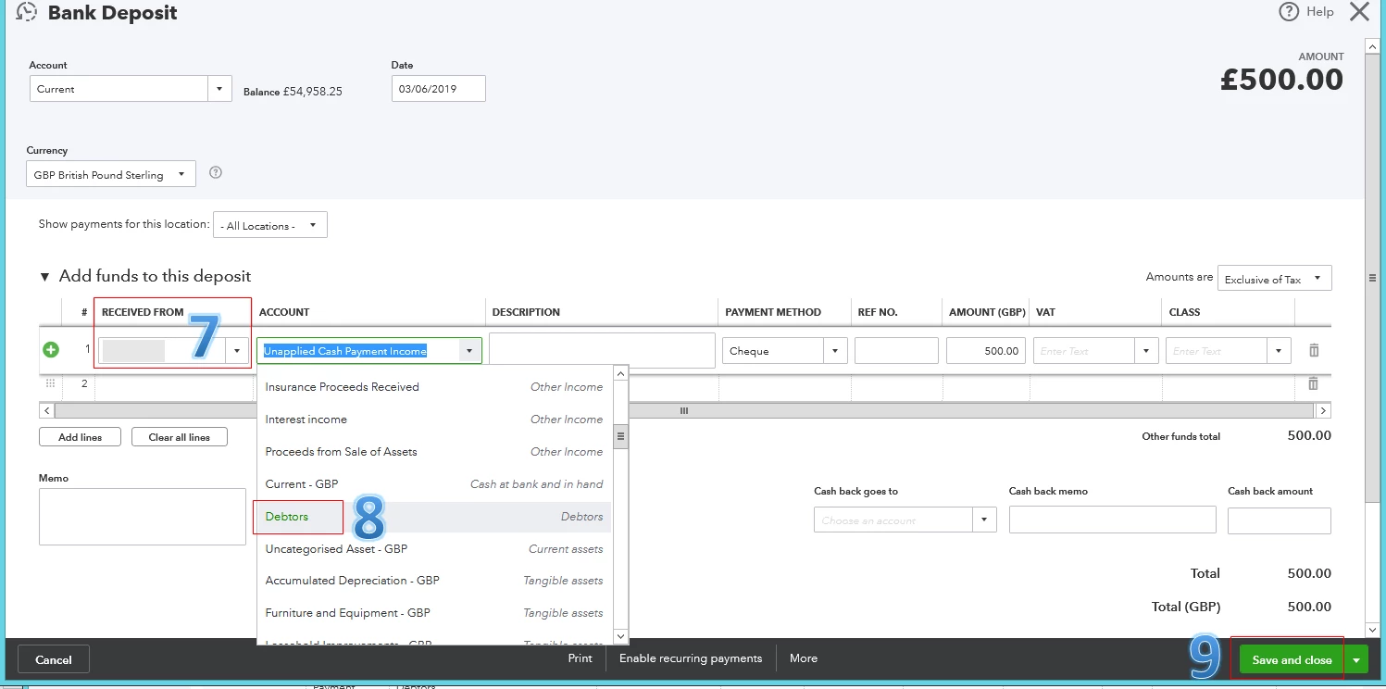The image size is (1386, 689).
Task: Collapse the Add funds to this deposit section
Action: tap(44, 277)
